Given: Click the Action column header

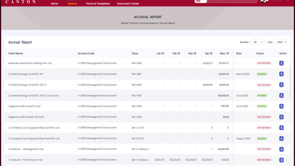Looking at the screenshot, I should 283,53.
